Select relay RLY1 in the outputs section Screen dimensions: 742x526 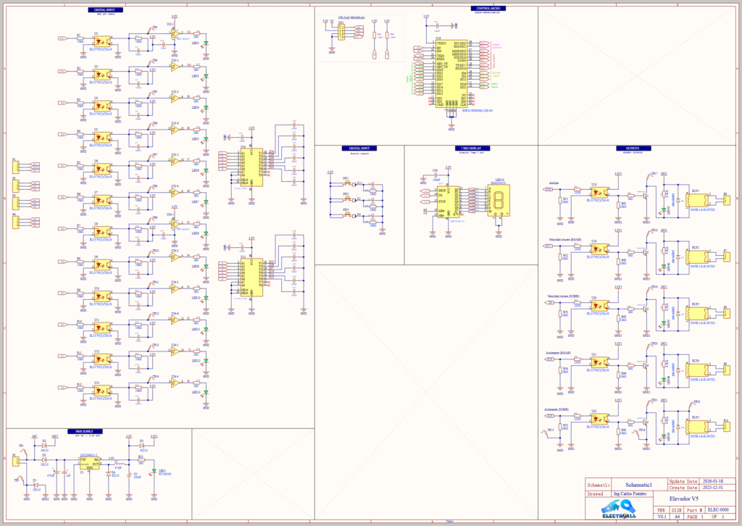point(695,198)
